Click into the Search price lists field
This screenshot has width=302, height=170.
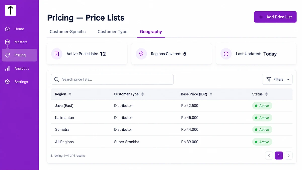click(x=112, y=79)
